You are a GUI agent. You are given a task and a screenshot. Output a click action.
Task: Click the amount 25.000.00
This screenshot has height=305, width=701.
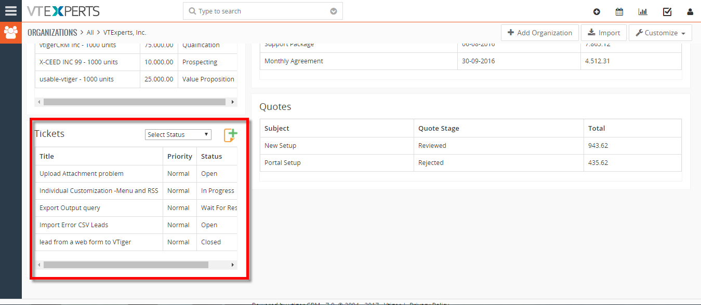click(x=159, y=79)
